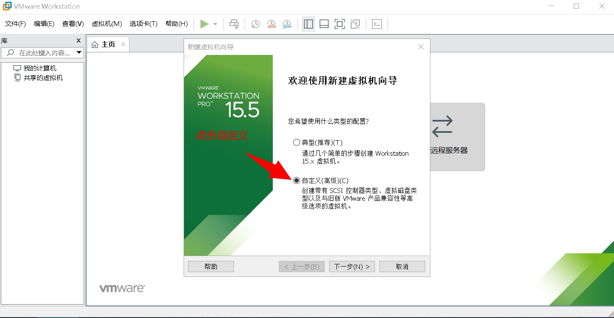Click the revert to snapshot icon
This screenshot has width=614, height=318.
click(271, 24)
